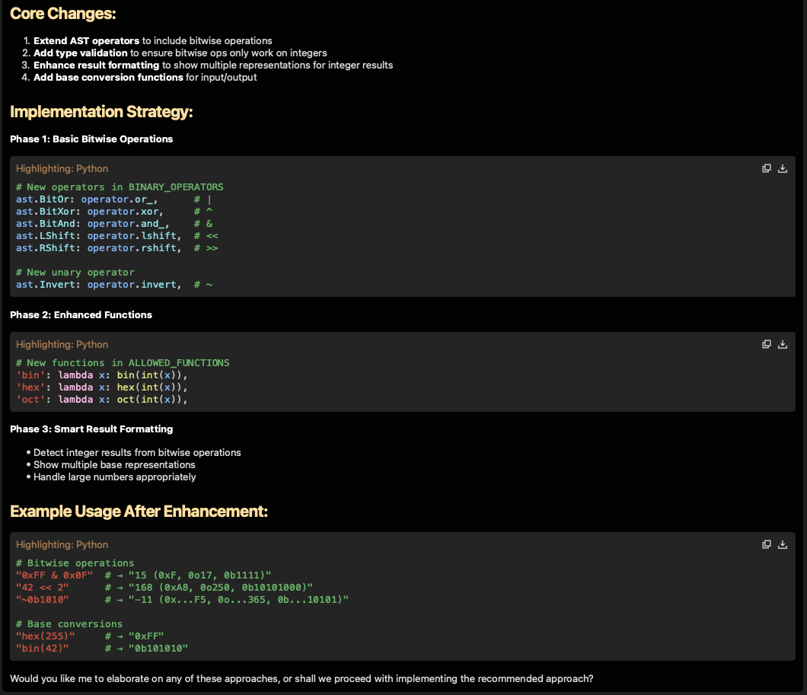This screenshot has width=807, height=695.
Task: Click the 'Extend AST operators' list item
Action: pyautogui.click(x=86, y=40)
